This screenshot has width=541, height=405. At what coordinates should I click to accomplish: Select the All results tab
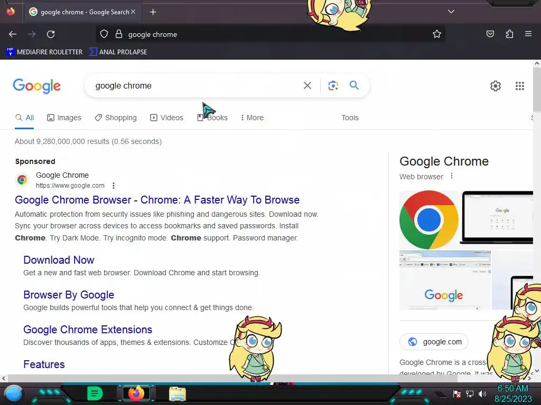point(24,118)
